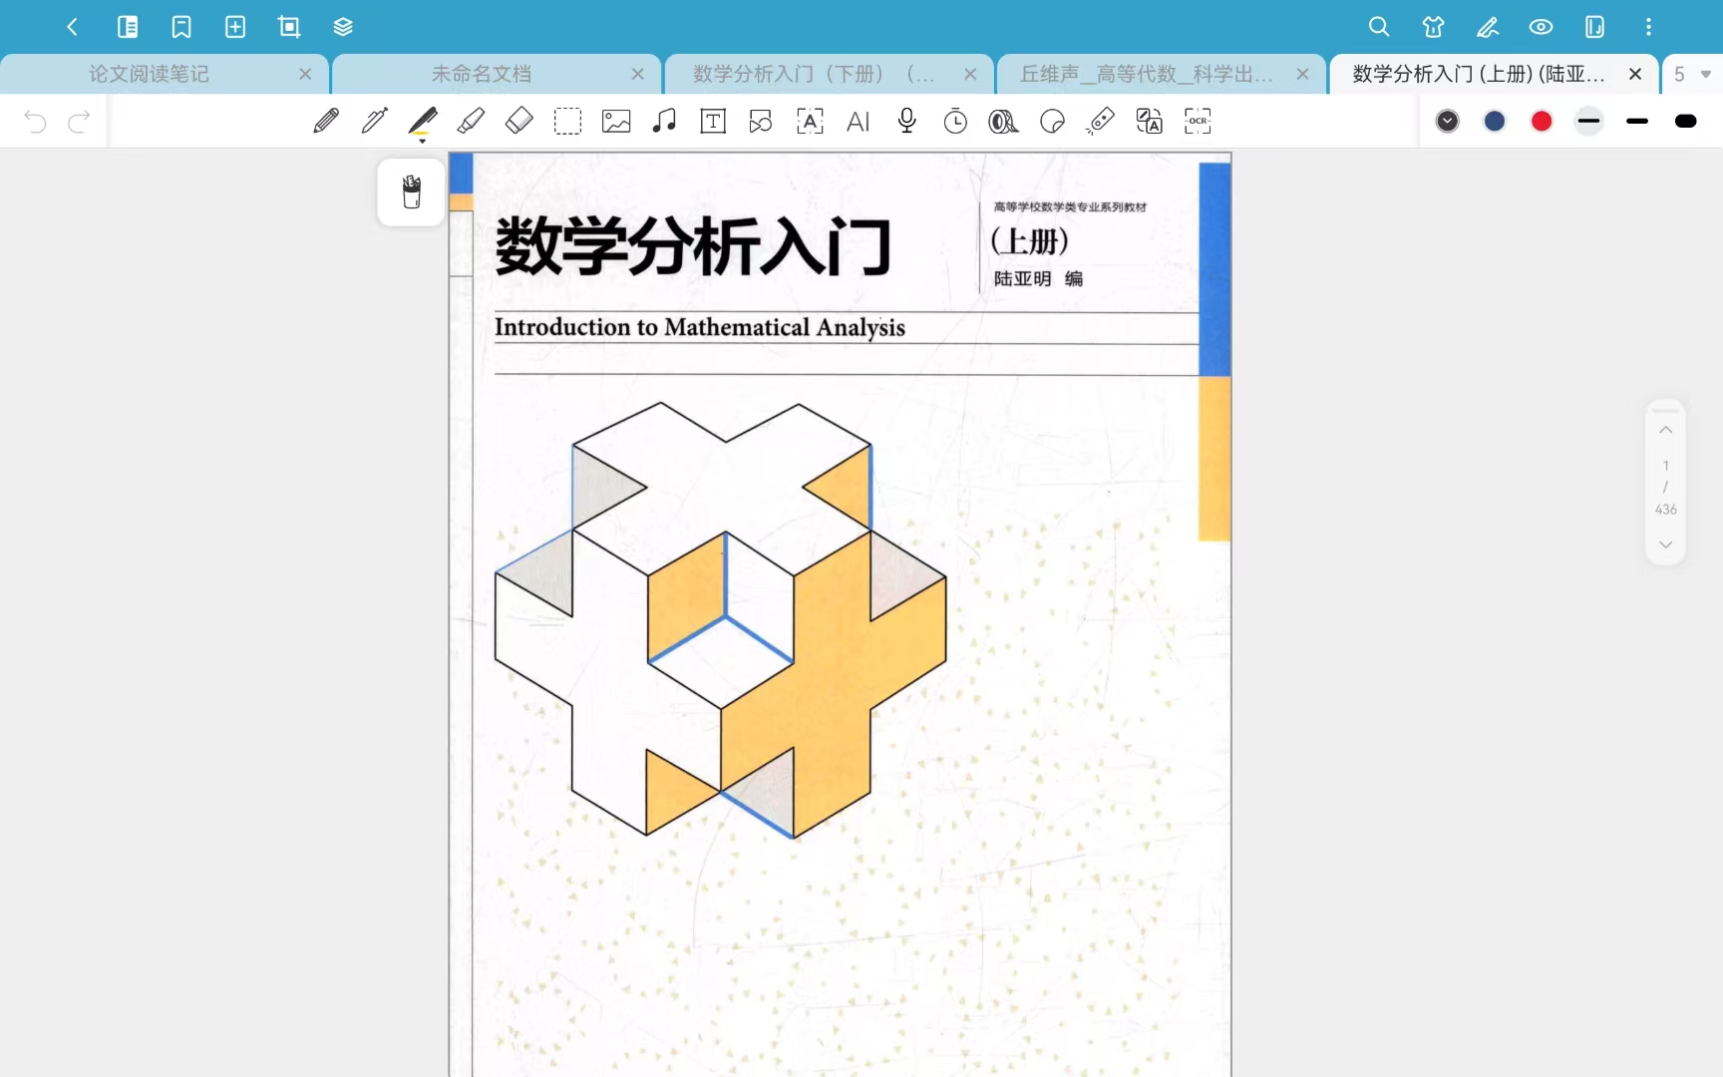
Task: Select the eraser tool
Action: point(519,121)
